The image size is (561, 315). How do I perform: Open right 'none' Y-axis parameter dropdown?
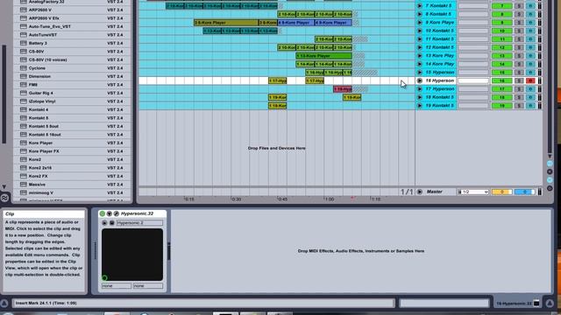point(148,286)
